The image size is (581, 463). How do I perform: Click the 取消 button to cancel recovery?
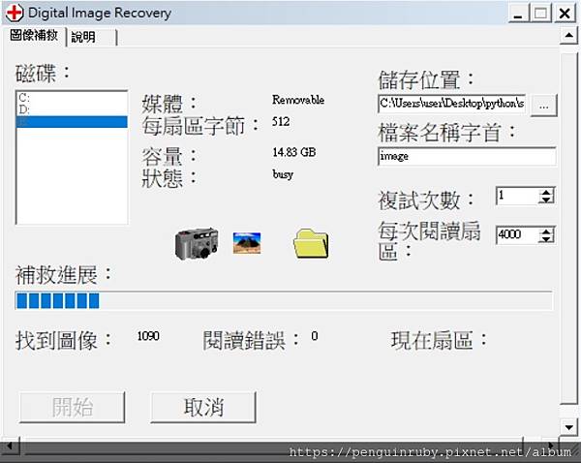point(203,408)
